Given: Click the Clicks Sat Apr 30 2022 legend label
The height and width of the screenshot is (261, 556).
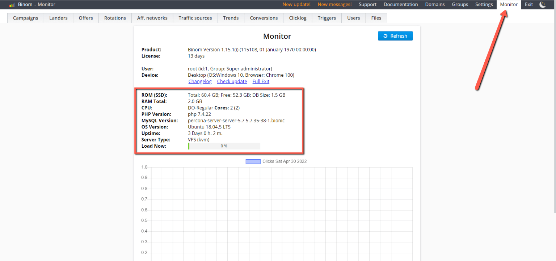Looking at the screenshot, I should 285,161.
